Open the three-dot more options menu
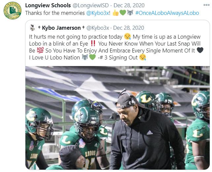212x172 pixels. pyautogui.click(x=206, y=5)
